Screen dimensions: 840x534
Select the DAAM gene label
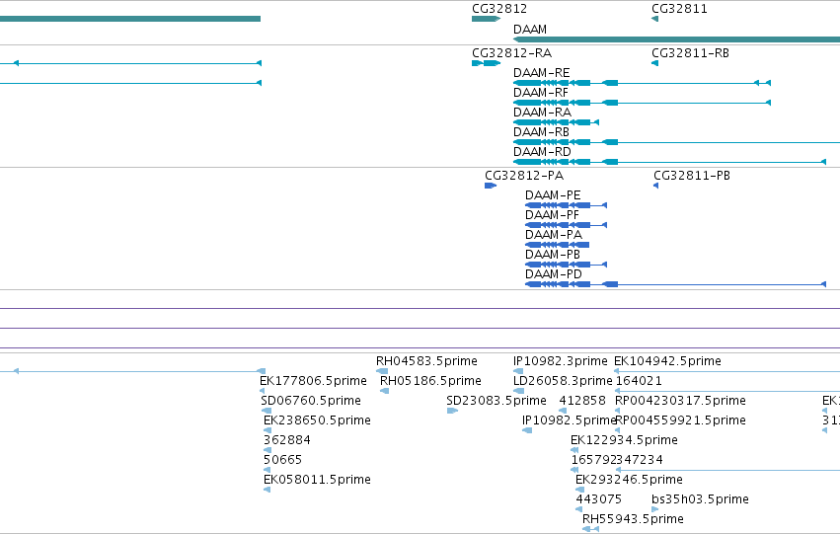click(x=530, y=30)
